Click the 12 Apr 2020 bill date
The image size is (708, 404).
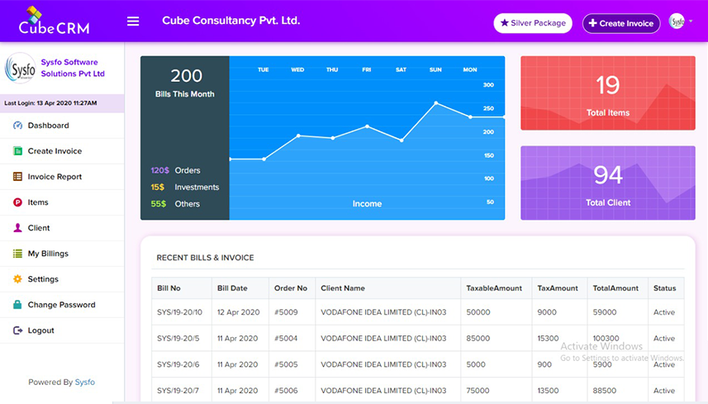pyautogui.click(x=239, y=312)
